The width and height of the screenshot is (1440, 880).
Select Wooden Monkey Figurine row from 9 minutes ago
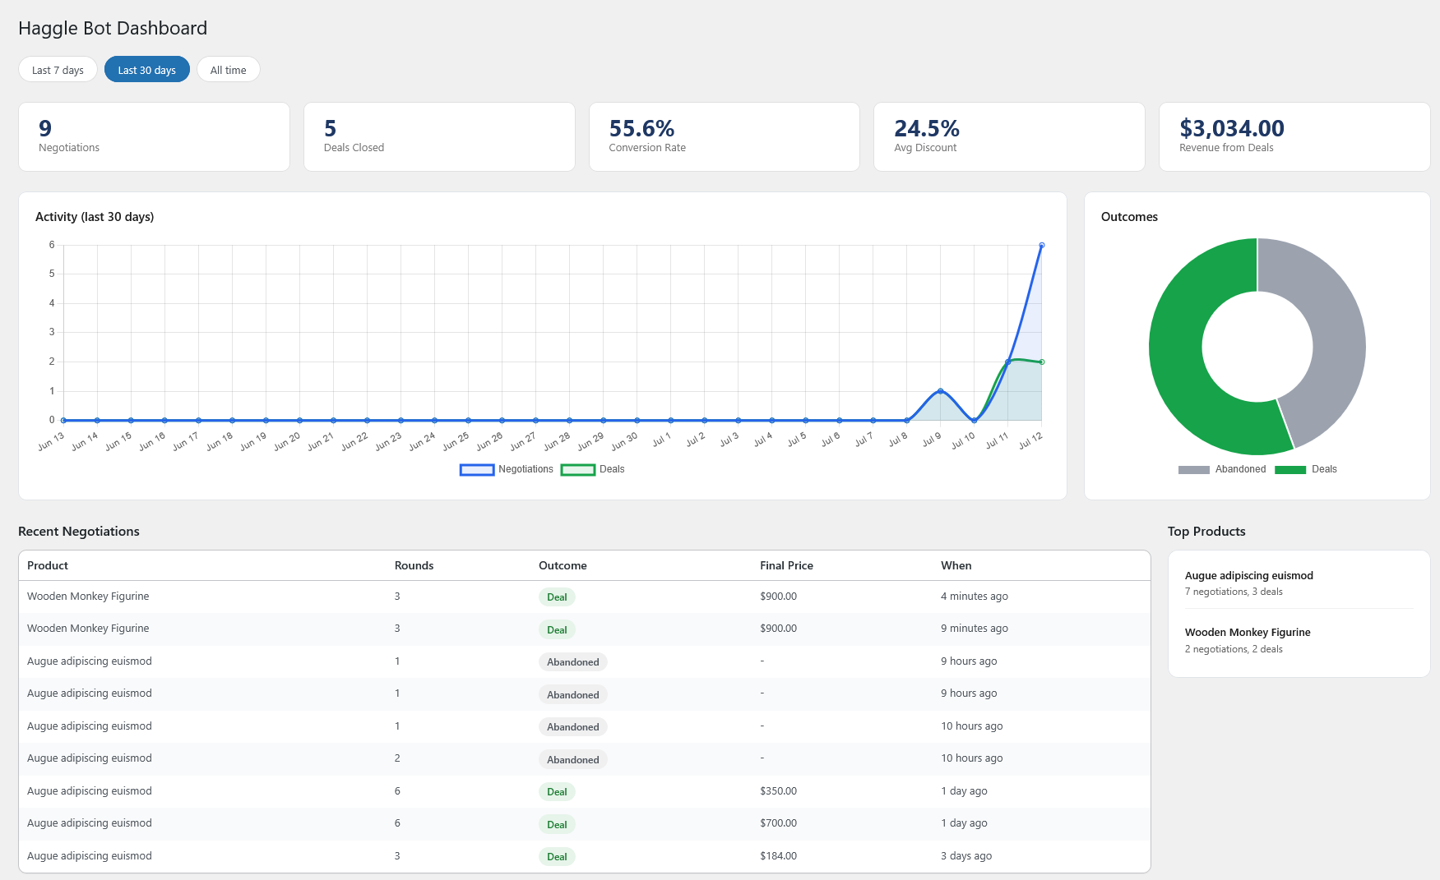[x=584, y=629]
